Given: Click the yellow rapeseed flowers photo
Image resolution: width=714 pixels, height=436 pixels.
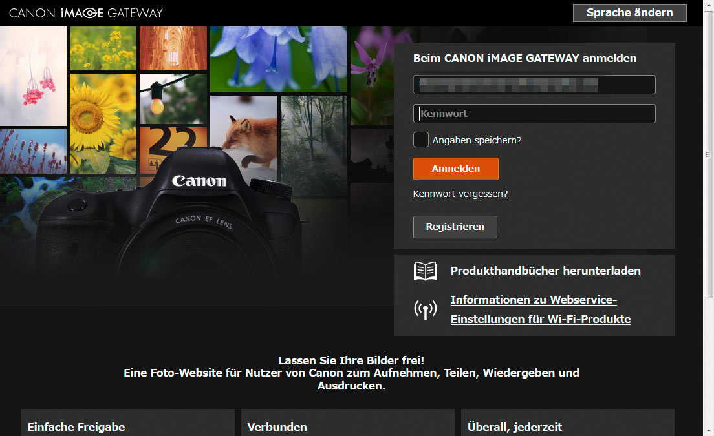Looking at the screenshot, I should [103, 48].
